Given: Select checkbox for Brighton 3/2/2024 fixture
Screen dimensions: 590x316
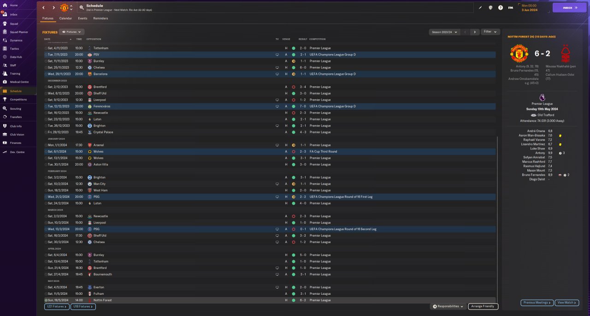Looking at the screenshot, I should tap(46, 177).
